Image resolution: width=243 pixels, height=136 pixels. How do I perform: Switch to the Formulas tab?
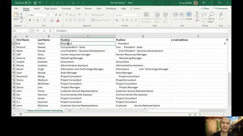tap(66, 8)
